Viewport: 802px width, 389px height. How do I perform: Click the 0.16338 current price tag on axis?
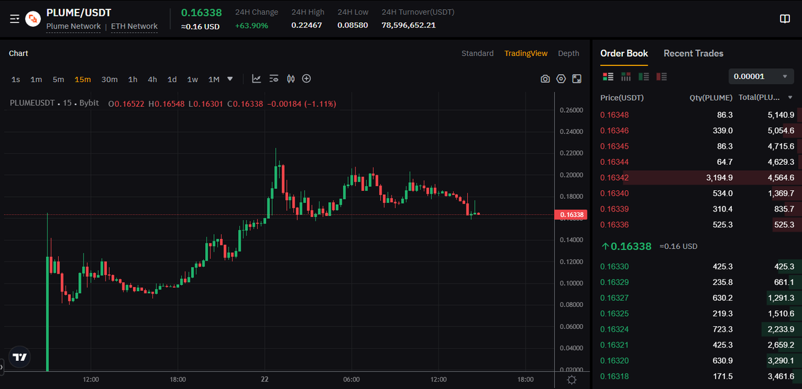pyautogui.click(x=570, y=215)
